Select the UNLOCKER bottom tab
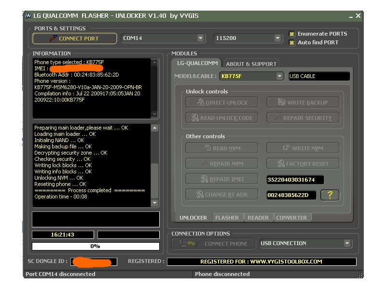Image resolution: width=386 pixels, height=289 pixels. [193, 218]
